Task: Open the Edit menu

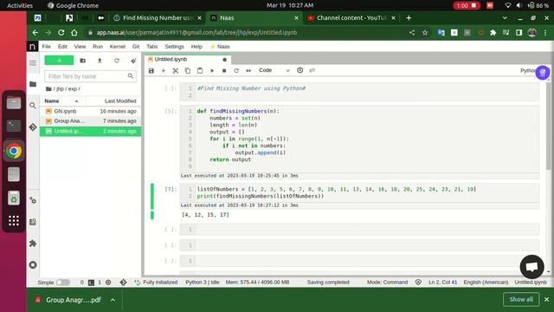Action: point(62,47)
